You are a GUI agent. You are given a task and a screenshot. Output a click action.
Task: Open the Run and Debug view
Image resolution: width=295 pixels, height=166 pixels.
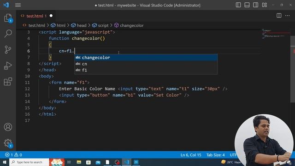[x=8, y=65]
